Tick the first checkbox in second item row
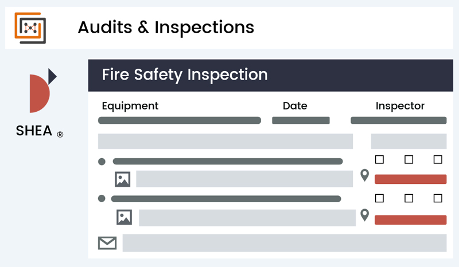The height and width of the screenshot is (267, 459). [379, 198]
